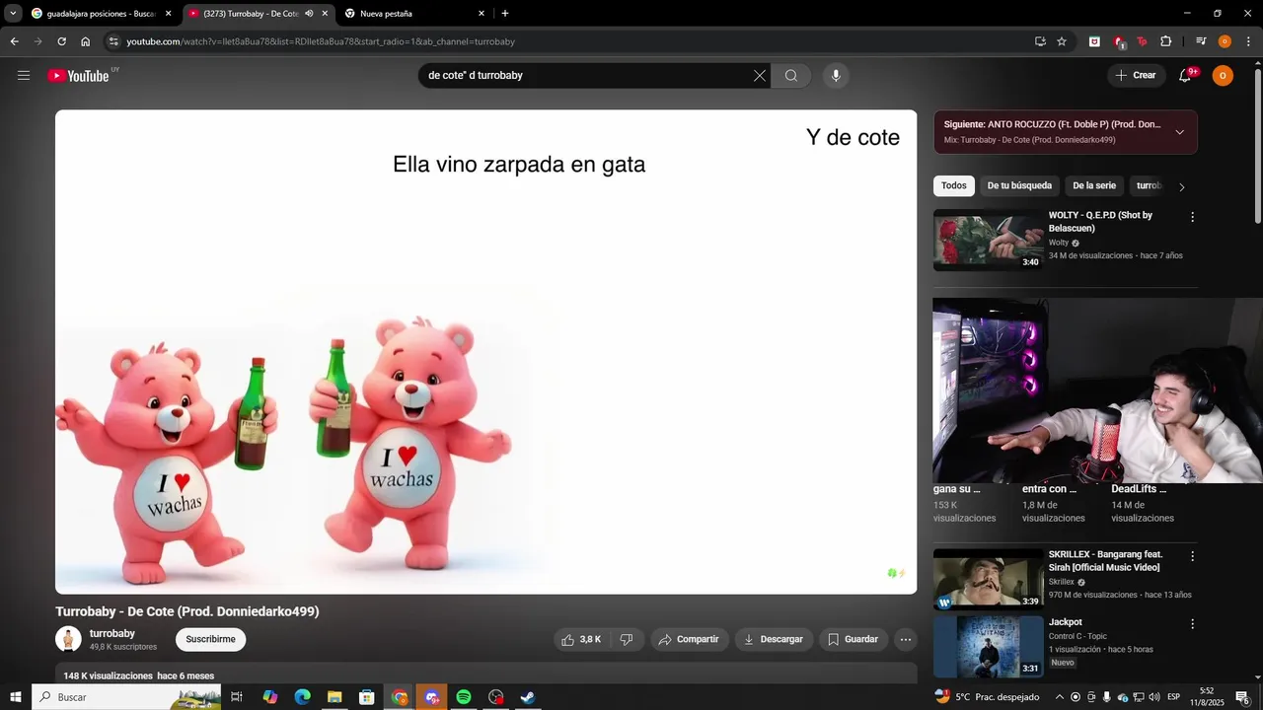Click the Descargar download button
Image resolution: width=1263 pixels, height=710 pixels.
pyautogui.click(x=774, y=639)
